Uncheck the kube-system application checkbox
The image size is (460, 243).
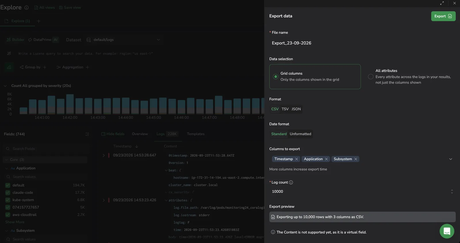(8, 200)
